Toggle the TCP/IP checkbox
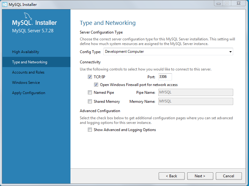This screenshot has height=186, width=249. (90, 77)
